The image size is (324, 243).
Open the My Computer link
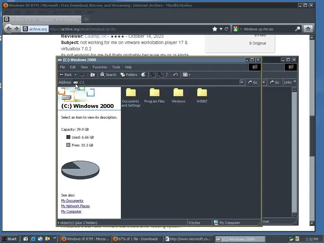(x=71, y=211)
